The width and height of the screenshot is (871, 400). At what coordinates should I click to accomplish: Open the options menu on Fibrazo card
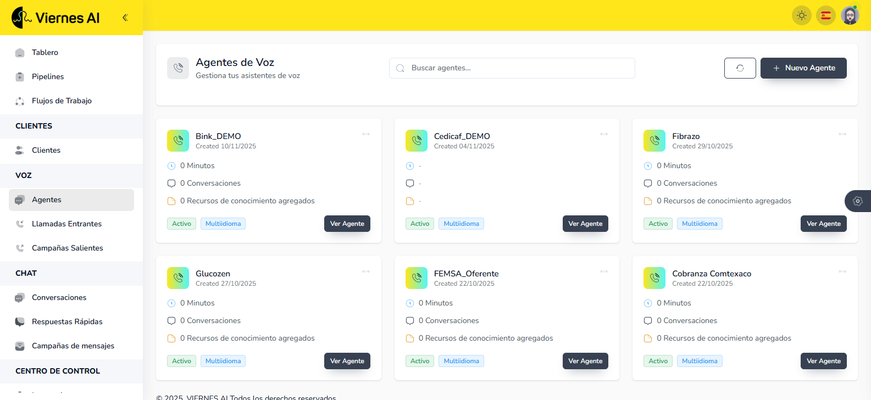842,134
